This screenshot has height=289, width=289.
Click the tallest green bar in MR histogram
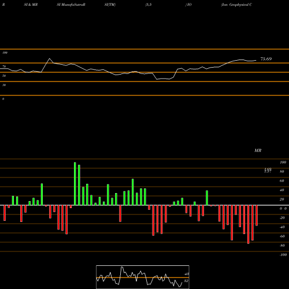pos(75,184)
